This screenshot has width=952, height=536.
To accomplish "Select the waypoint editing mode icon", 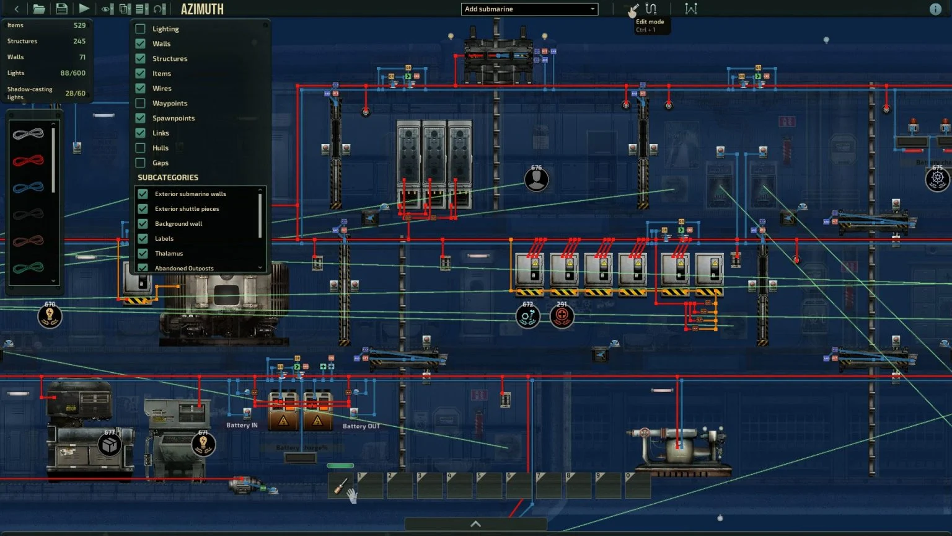I will tap(690, 9).
